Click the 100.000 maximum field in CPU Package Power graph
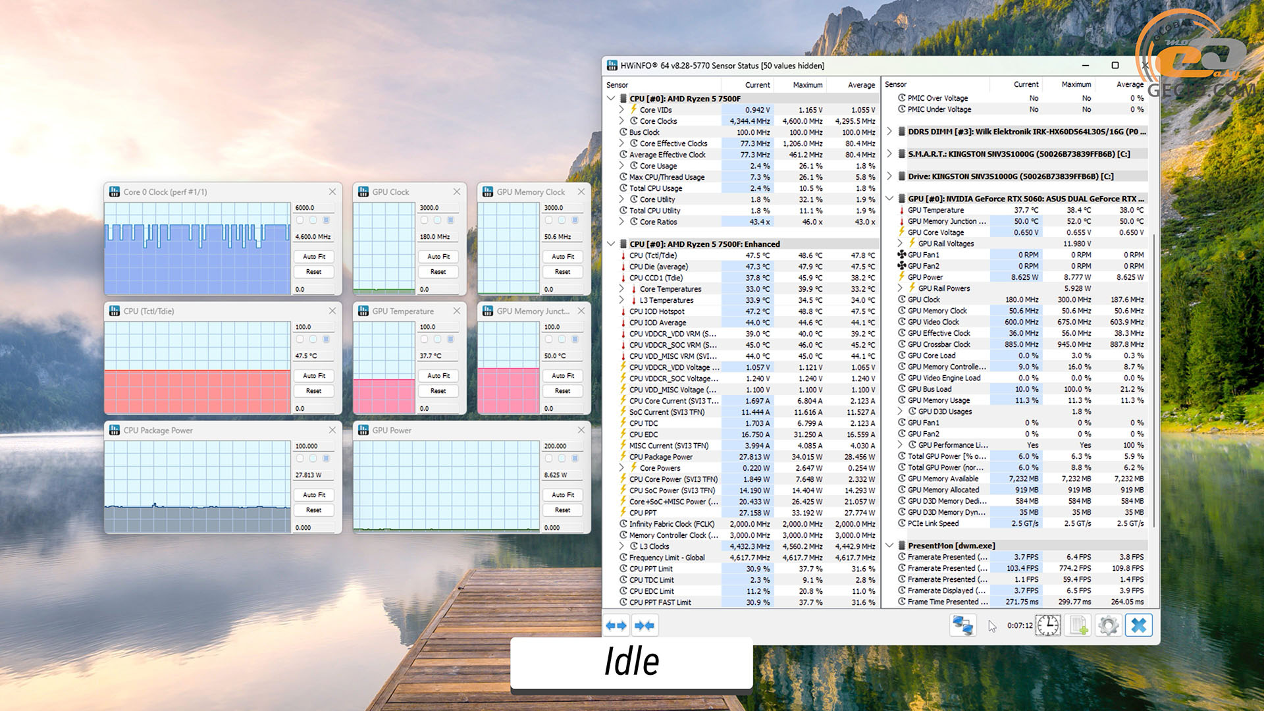The width and height of the screenshot is (1264, 711). [313, 446]
